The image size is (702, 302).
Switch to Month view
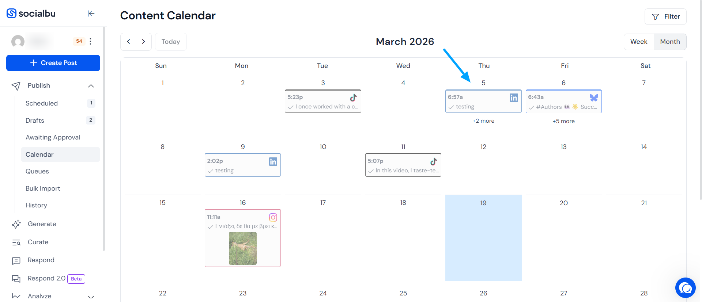pos(670,42)
